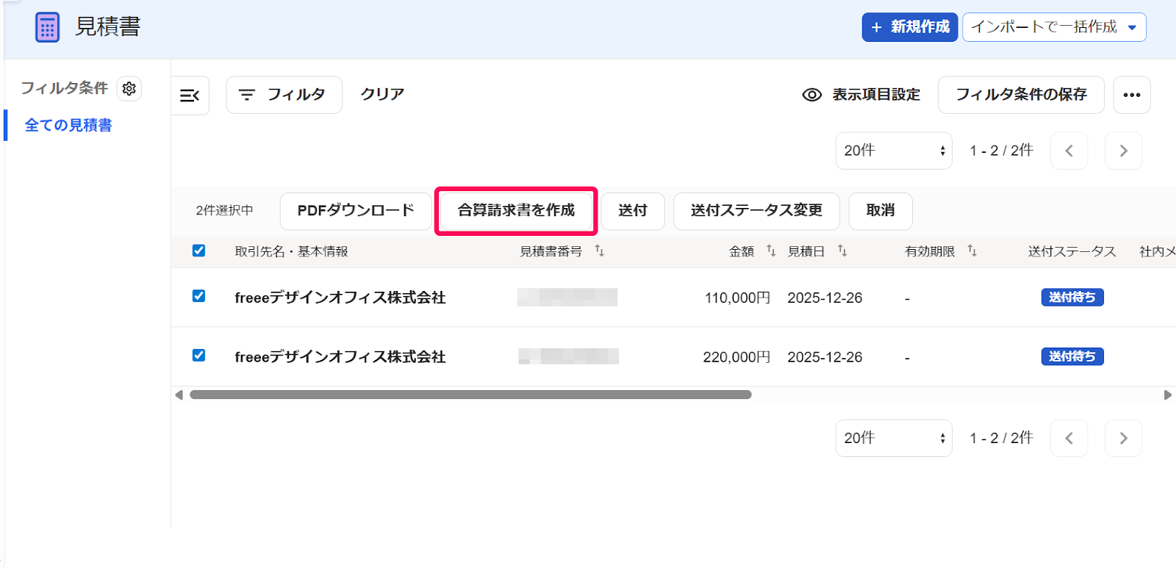Sort by 金額 column arrows
This screenshot has width=1176, height=568.
(x=770, y=251)
